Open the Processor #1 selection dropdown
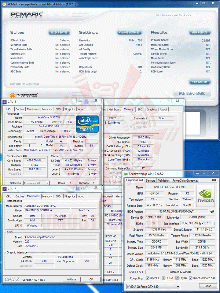Screen dimensions: 220x293 point(36,183)
